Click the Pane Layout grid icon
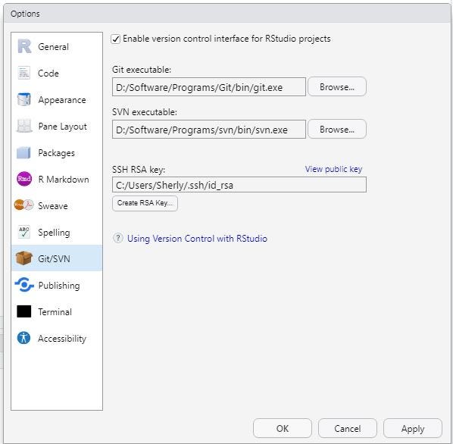The width and height of the screenshot is (453, 444). [24, 126]
